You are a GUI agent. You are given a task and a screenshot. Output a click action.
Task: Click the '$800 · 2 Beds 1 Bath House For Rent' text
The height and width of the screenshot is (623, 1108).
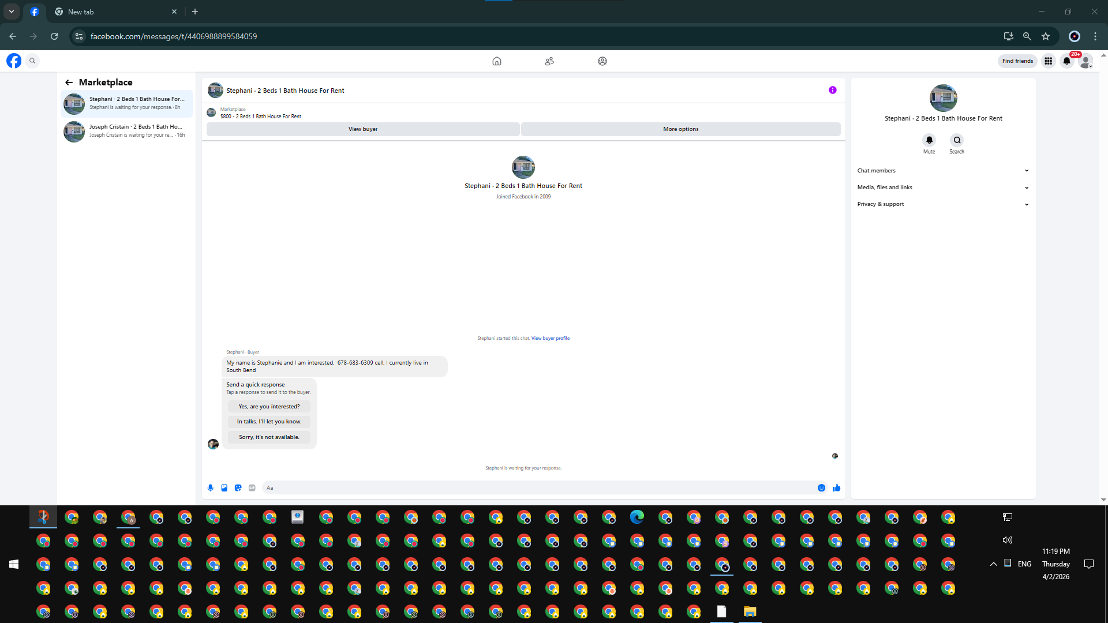coord(261,117)
